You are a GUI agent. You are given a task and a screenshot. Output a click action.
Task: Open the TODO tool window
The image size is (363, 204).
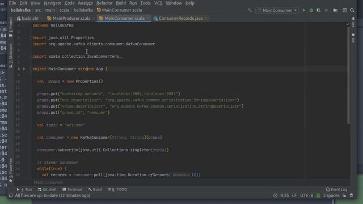click(117, 189)
